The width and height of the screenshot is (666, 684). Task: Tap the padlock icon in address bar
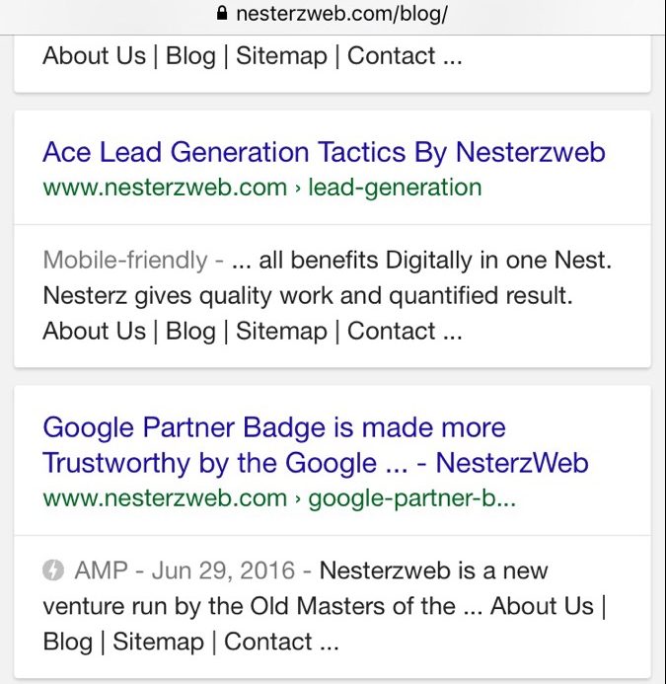point(222,13)
